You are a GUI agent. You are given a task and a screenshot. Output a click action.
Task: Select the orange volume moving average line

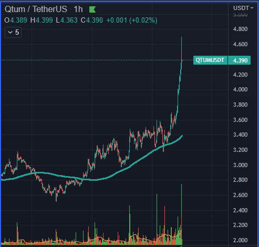(100, 238)
